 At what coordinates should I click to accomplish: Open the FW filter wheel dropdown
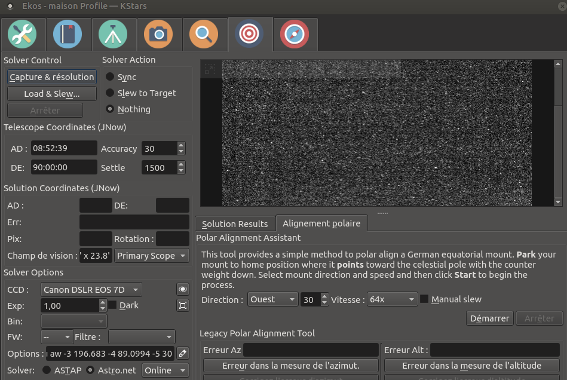(57, 337)
